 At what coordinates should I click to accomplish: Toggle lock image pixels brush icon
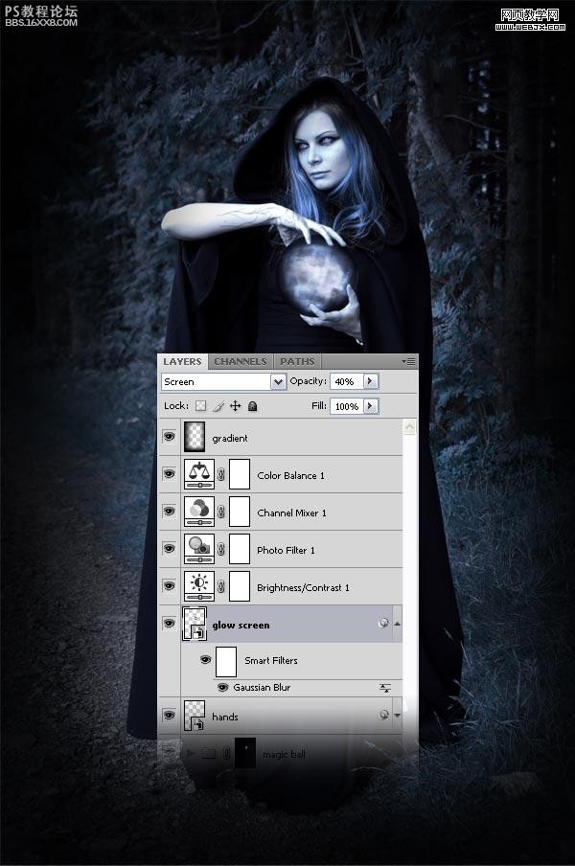tap(218, 406)
